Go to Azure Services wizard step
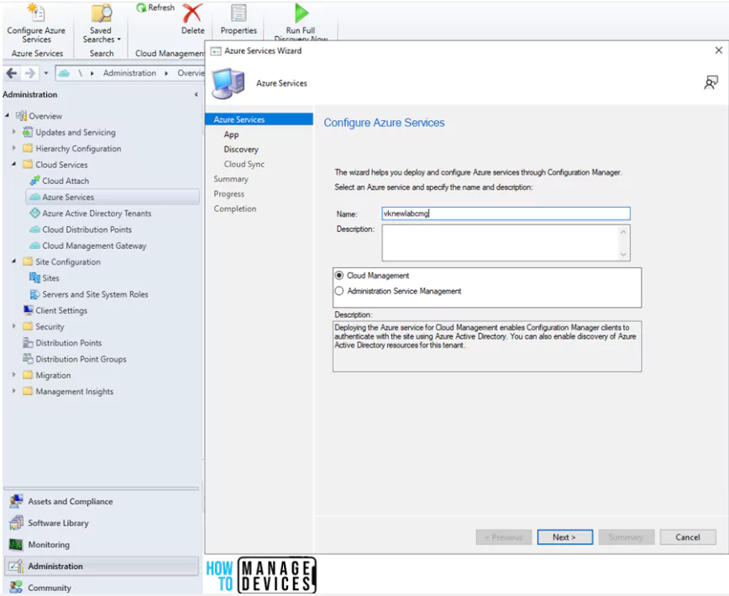The image size is (729, 596). (x=259, y=119)
